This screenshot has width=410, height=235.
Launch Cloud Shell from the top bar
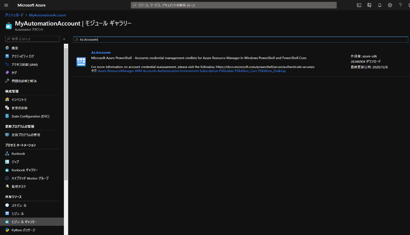point(359,5)
